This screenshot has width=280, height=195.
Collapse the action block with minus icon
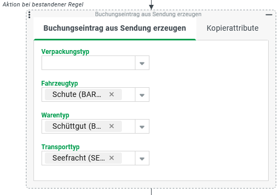[269, 15]
